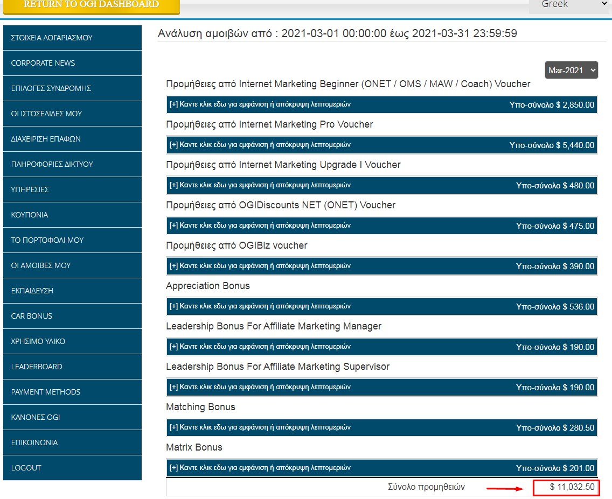The image size is (612, 499).
Task: Go to Payment Methods
Action: tap(72, 392)
